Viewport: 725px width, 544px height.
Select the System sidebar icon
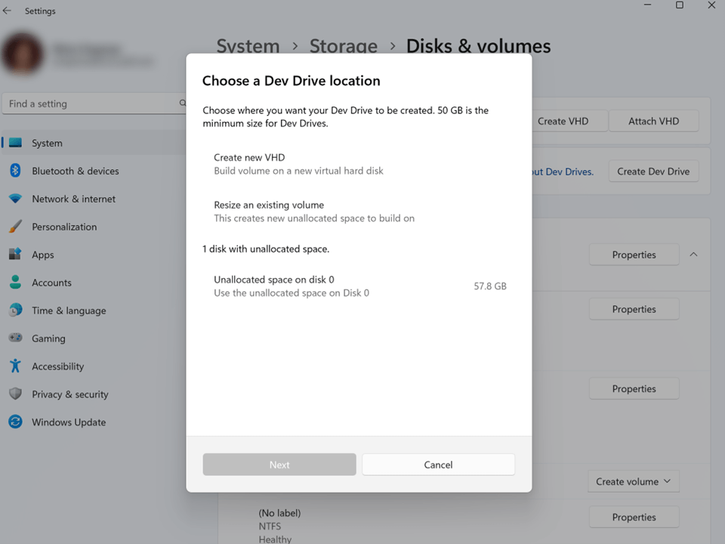[17, 143]
